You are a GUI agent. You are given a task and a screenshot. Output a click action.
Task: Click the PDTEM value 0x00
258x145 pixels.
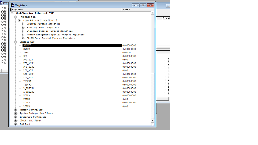coord(125,99)
